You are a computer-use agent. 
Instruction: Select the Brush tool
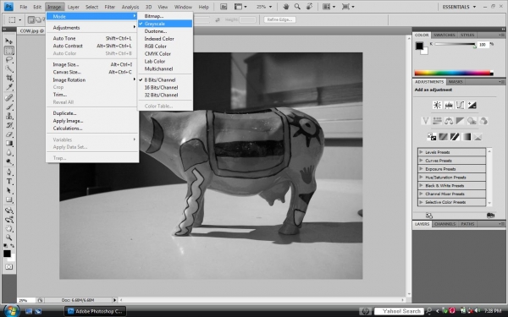coord(8,107)
